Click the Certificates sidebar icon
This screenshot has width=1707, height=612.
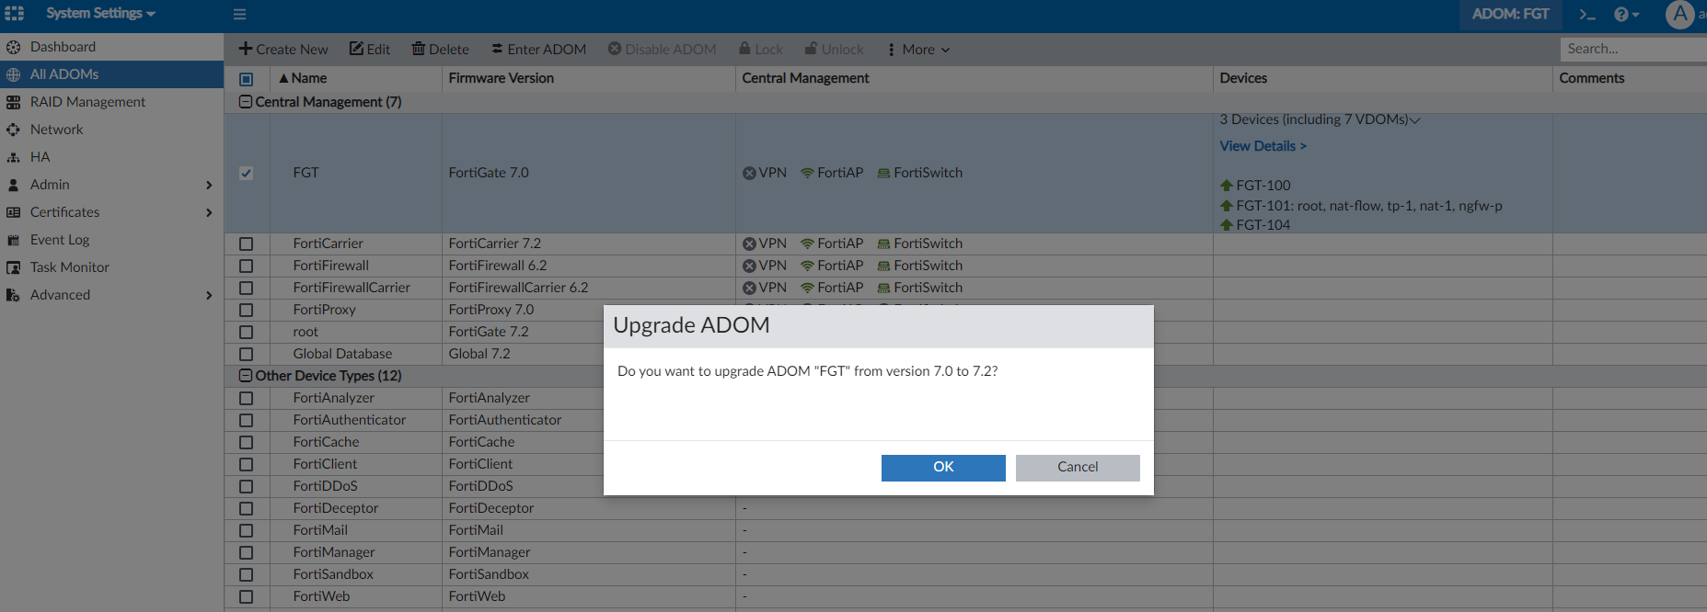click(x=14, y=212)
